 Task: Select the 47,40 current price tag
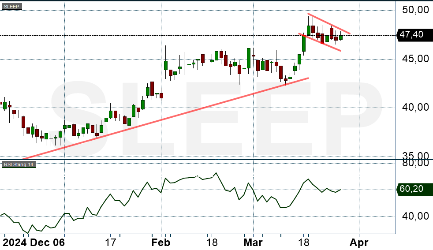(414, 34)
